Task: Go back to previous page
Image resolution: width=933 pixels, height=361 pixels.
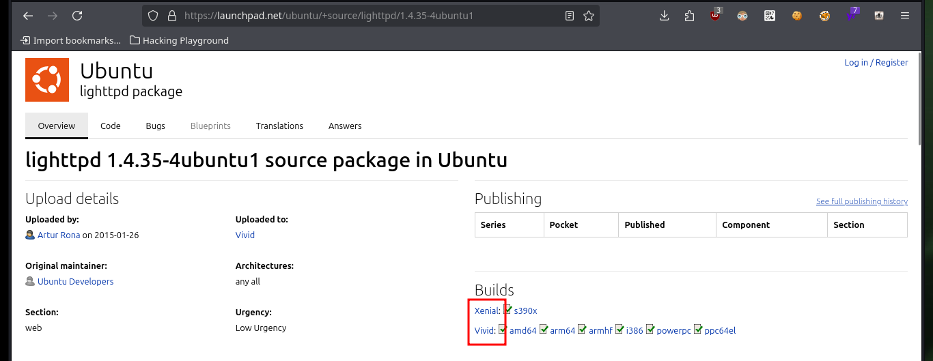Action: click(x=28, y=16)
